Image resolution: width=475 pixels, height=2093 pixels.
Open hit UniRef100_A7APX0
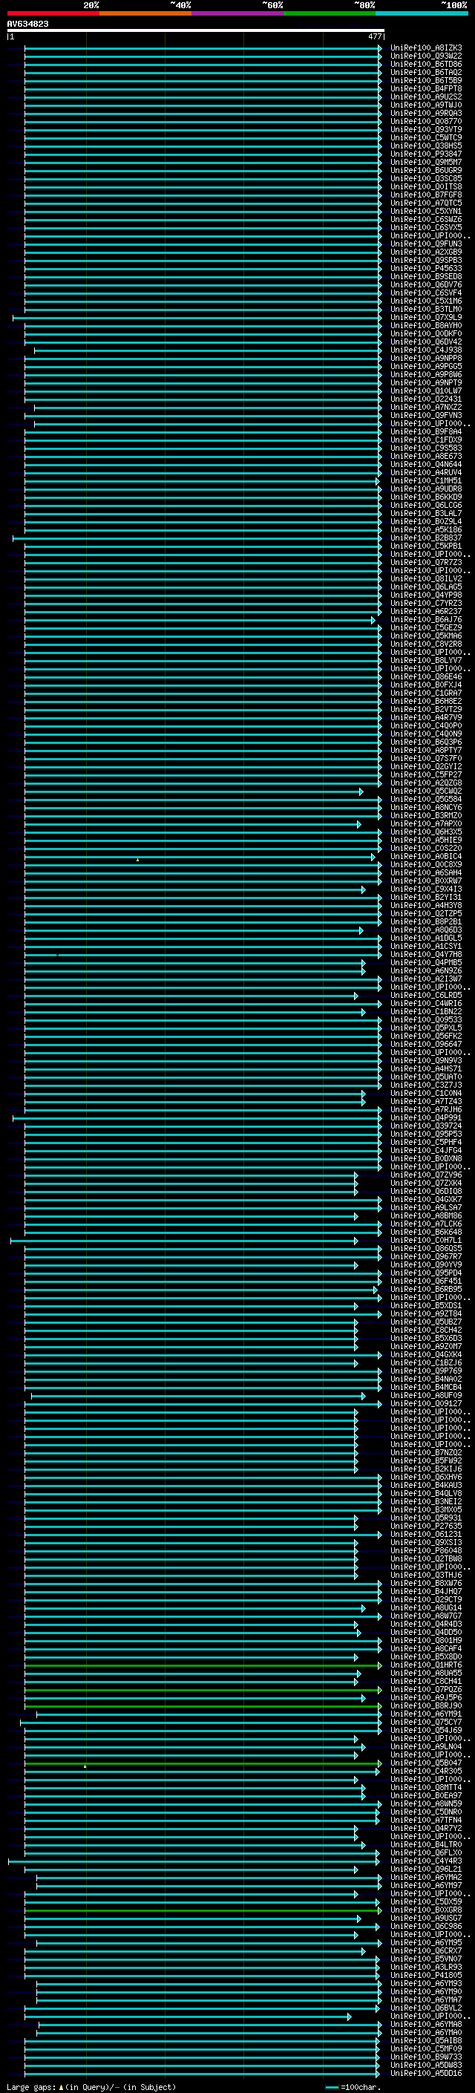click(x=425, y=823)
